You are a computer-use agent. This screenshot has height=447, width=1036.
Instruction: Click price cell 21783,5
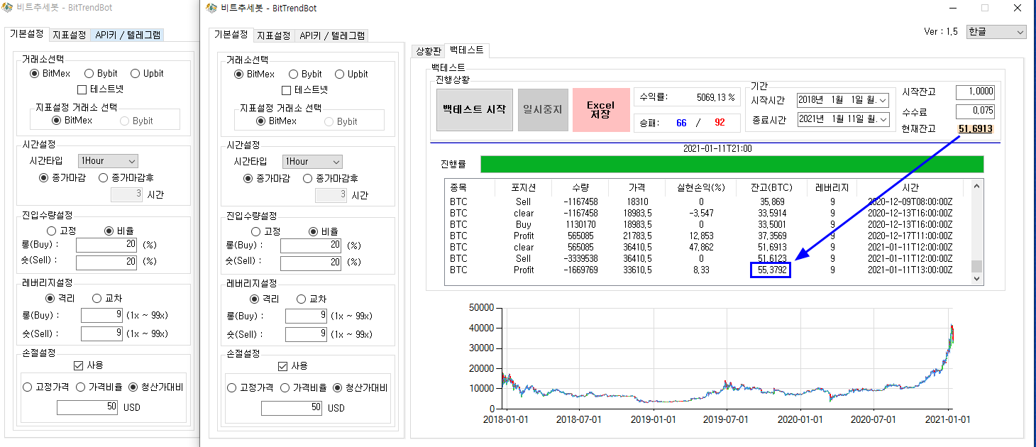(637, 236)
